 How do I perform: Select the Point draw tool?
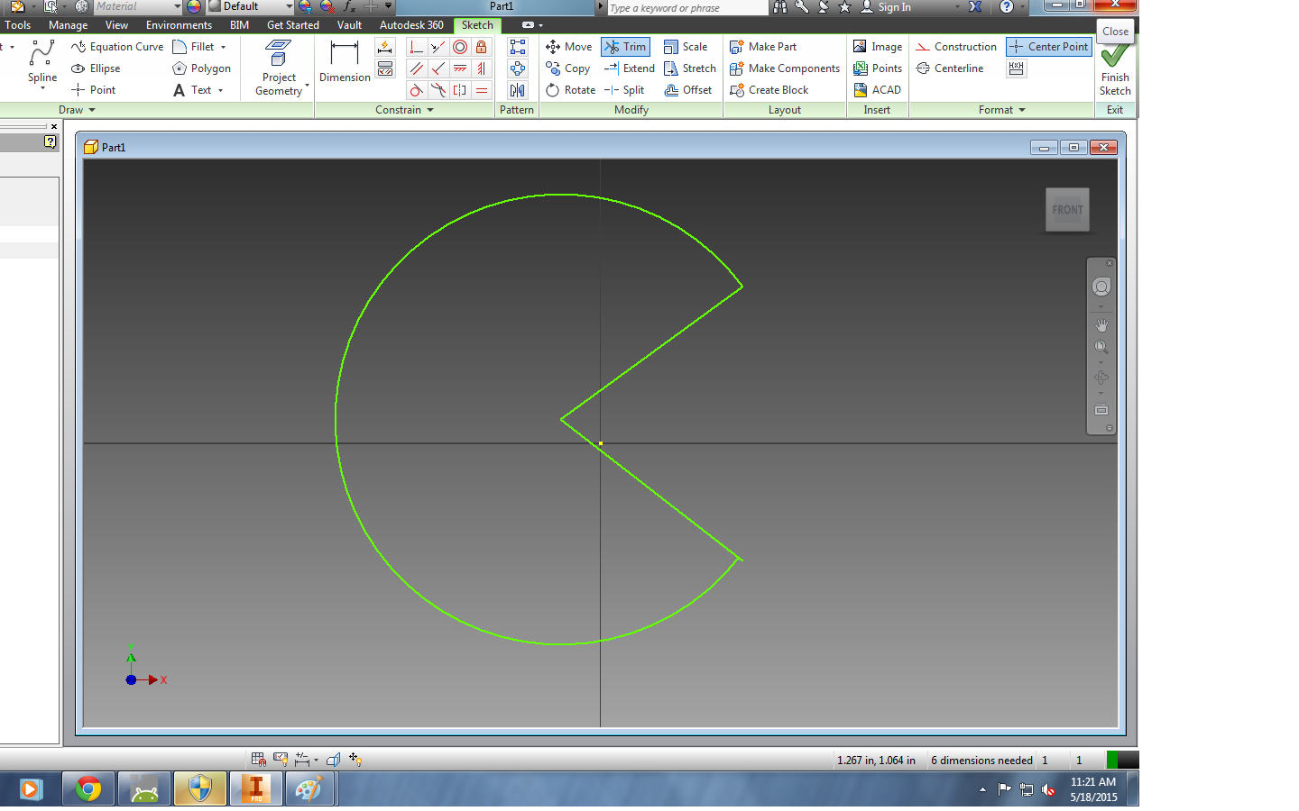(x=94, y=90)
